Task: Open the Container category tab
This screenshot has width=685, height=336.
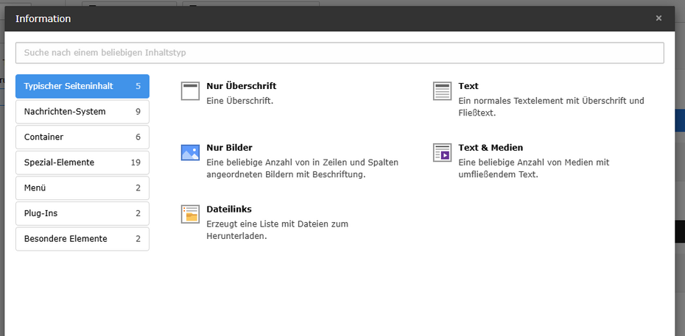Action: point(82,137)
